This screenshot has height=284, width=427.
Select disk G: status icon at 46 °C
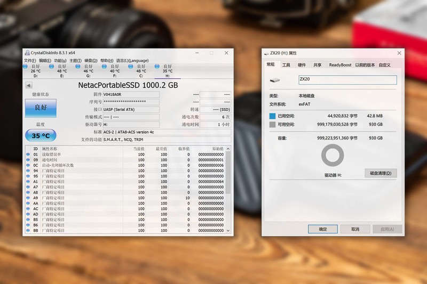pyautogui.click(x=78, y=66)
